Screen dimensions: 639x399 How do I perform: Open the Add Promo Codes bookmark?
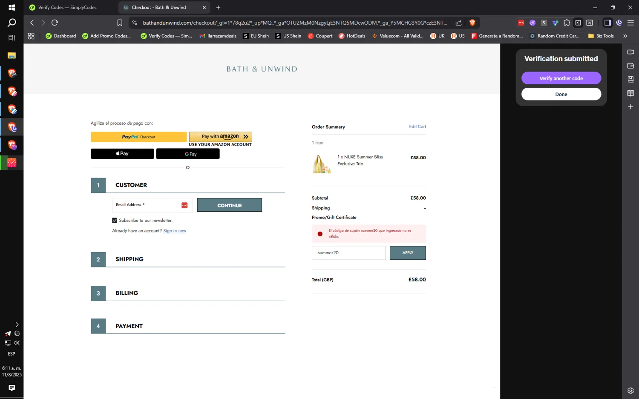point(106,36)
